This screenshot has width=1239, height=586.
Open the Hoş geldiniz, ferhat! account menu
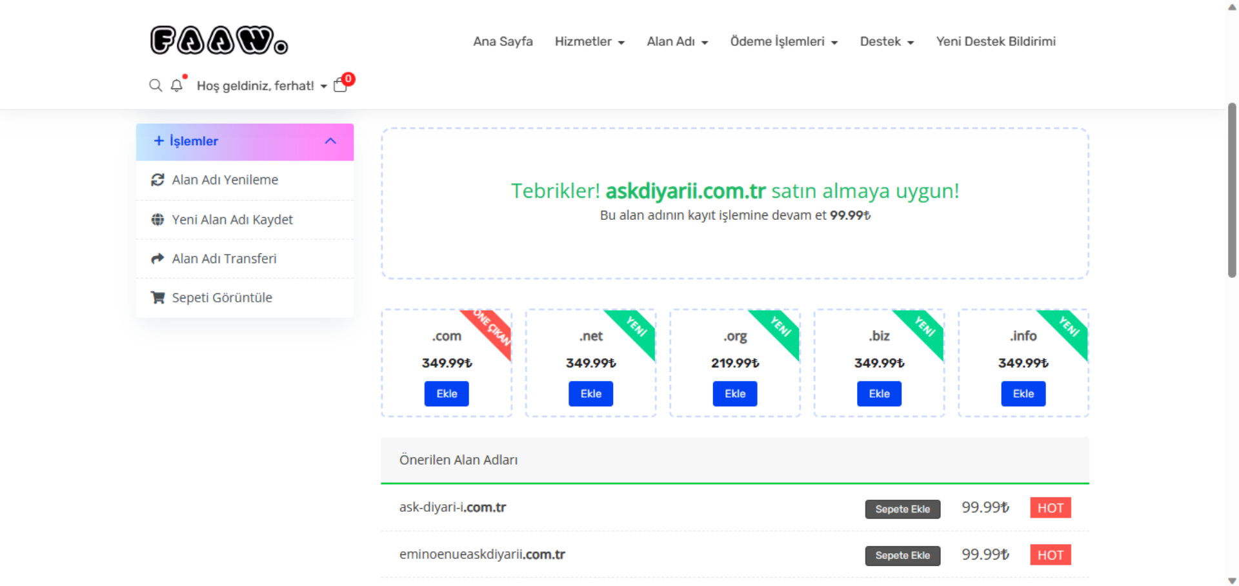[x=262, y=86]
